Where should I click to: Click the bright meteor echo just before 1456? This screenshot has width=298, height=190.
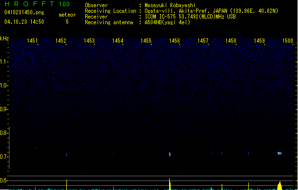(170, 154)
